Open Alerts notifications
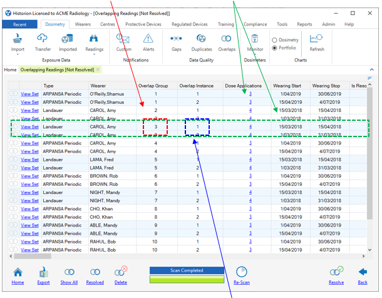Screen dimensions: 382x298 (x=148, y=43)
